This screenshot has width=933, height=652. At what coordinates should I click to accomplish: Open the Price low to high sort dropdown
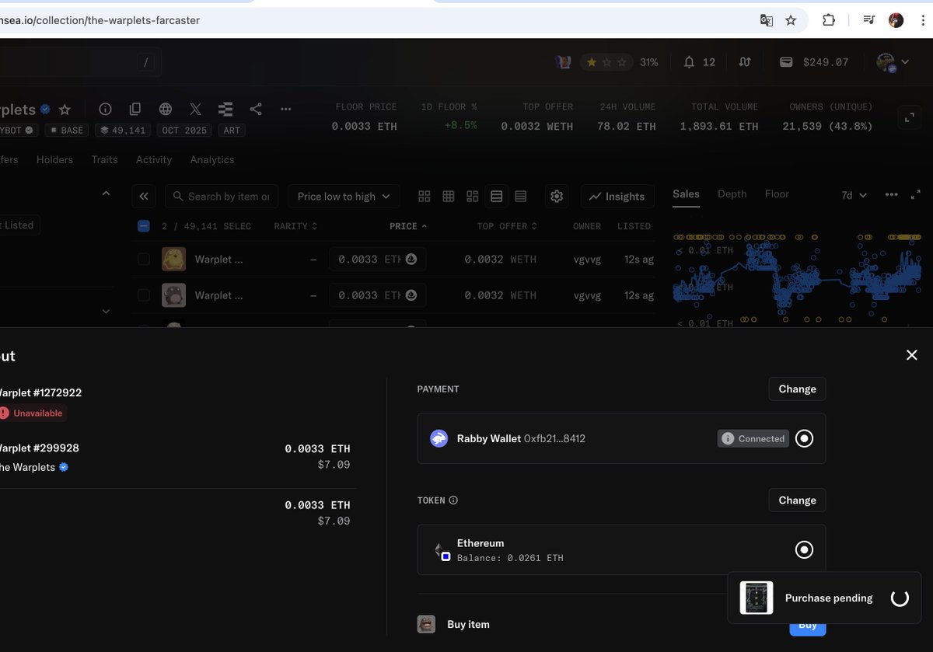(x=344, y=197)
